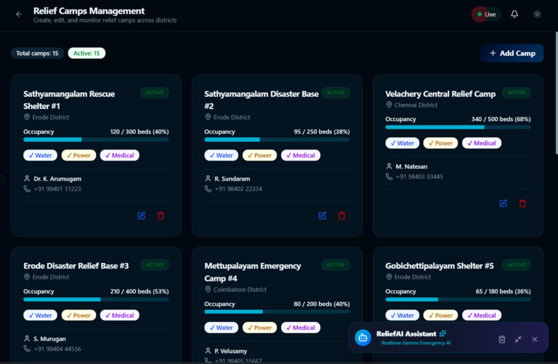Delete Sathyamangalam Rescue Shelter #1 camp

[161, 216]
